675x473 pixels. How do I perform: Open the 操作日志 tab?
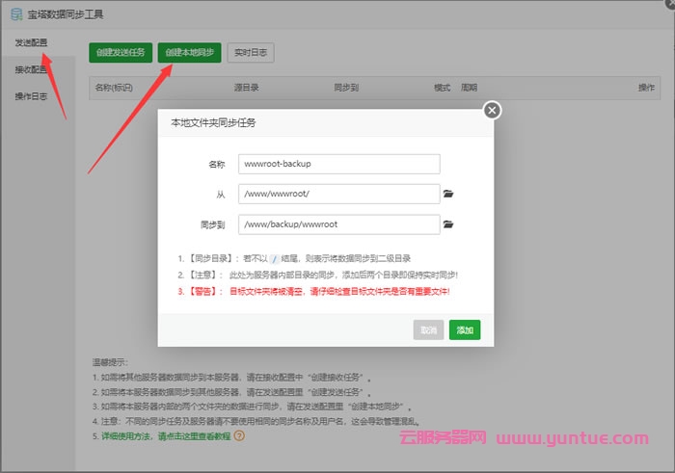(31, 96)
